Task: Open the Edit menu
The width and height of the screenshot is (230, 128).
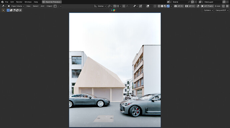Action: click(12, 2)
